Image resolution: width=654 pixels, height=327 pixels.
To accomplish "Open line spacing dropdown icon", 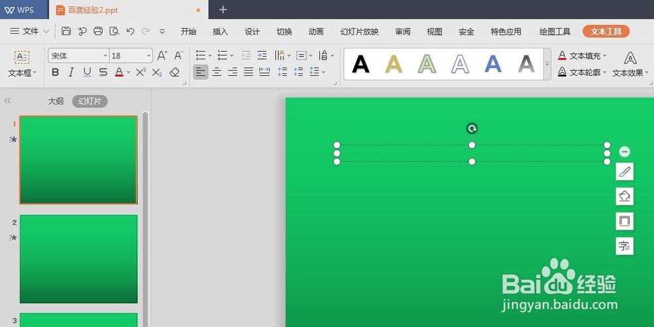I will click(x=317, y=72).
